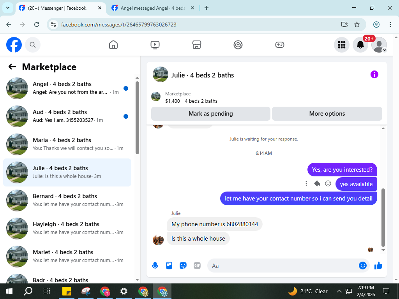This screenshot has width=399, height=299.
Task: Show hidden system tray icons chevron
Action: 339,291
